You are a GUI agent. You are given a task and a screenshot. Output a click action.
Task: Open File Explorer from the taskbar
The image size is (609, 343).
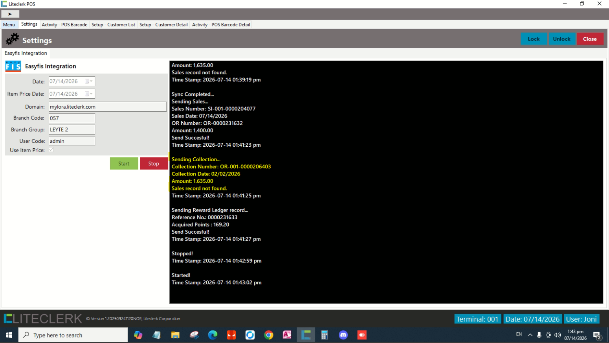tap(175, 335)
